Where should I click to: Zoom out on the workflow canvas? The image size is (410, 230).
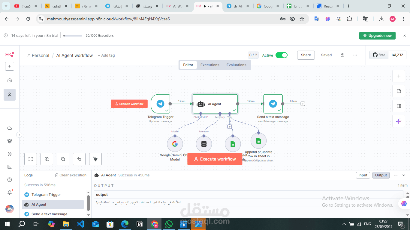[63, 159]
